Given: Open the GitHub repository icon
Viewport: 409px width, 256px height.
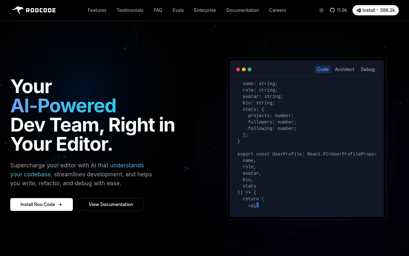Looking at the screenshot, I should tap(332, 10).
